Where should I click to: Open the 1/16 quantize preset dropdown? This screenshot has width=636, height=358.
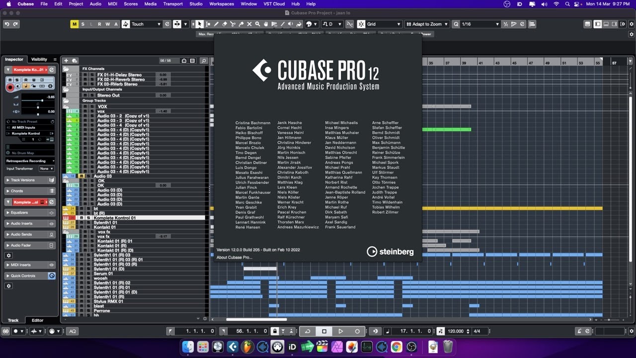[480, 24]
